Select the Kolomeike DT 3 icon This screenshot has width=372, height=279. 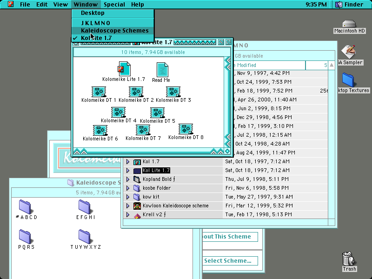click(x=173, y=92)
